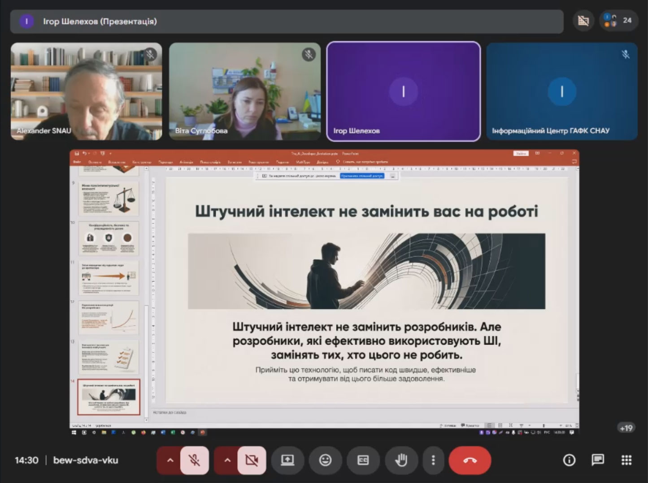Viewport: 648px width, 483px height.
Task: Turn on the camera in the call bar
Action: (x=252, y=460)
